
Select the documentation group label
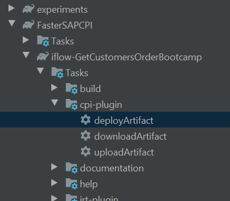pyautogui.click(x=112, y=168)
